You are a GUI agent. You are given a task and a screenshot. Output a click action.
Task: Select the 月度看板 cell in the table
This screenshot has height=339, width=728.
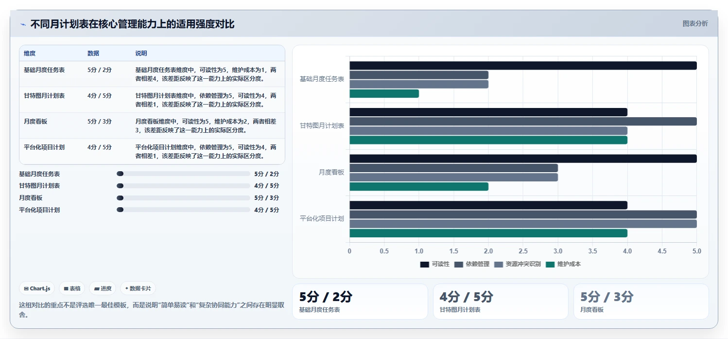click(x=35, y=122)
